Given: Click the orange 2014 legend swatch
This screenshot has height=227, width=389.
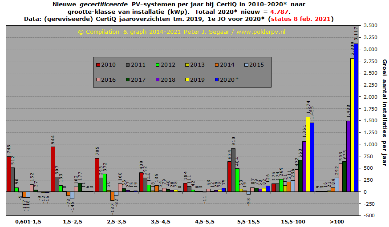Looking at the screenshot, I should point(217,65).
